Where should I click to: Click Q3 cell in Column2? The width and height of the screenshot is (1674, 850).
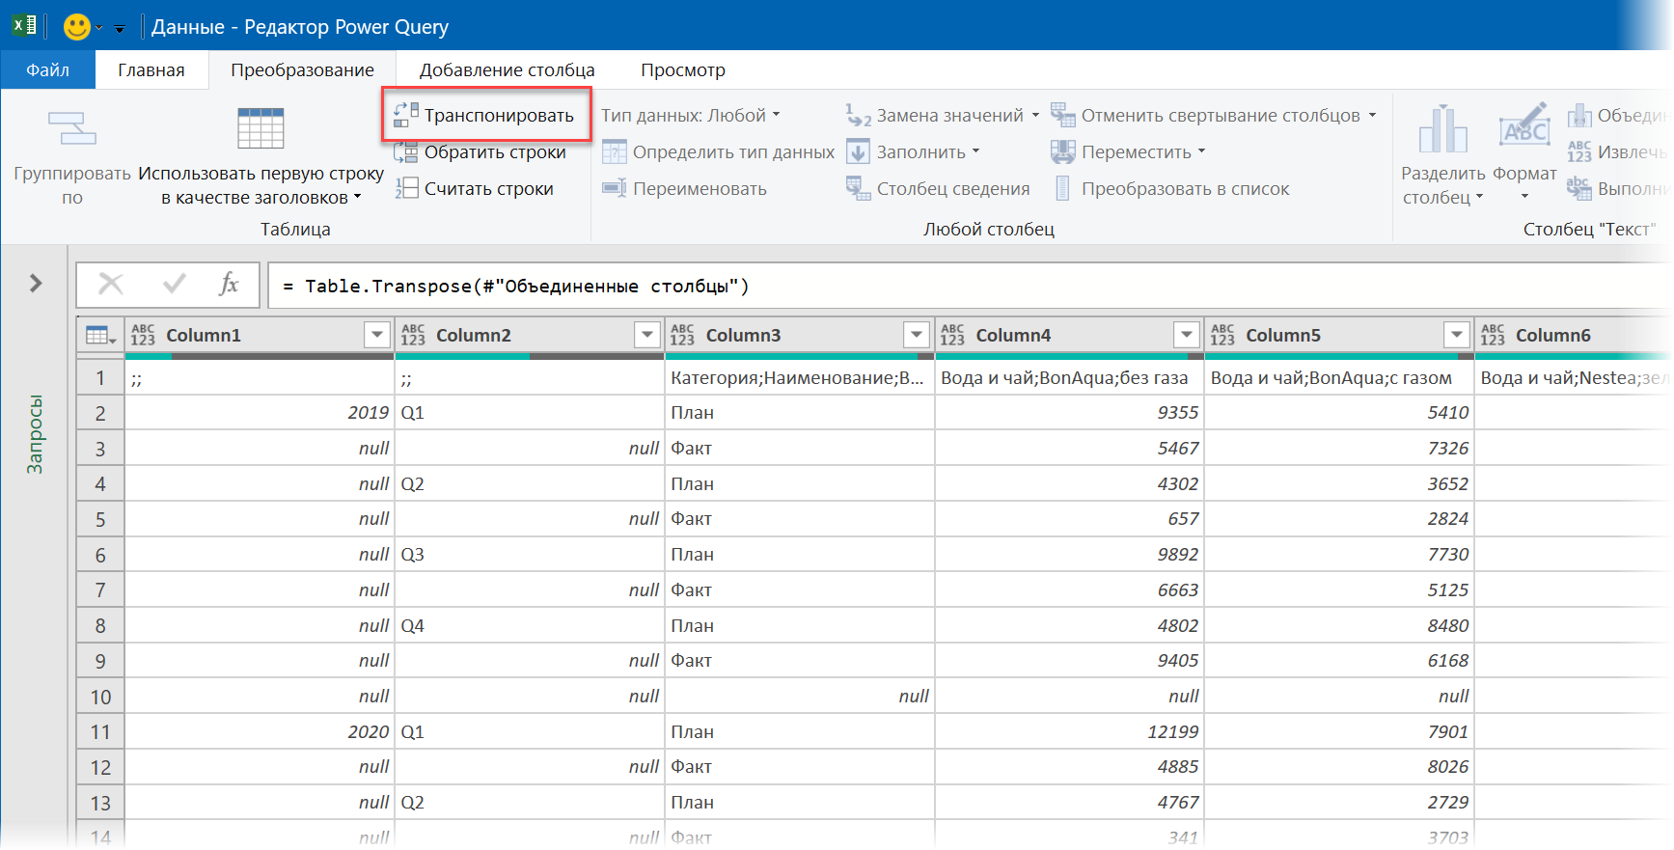[x=530, y=555]
